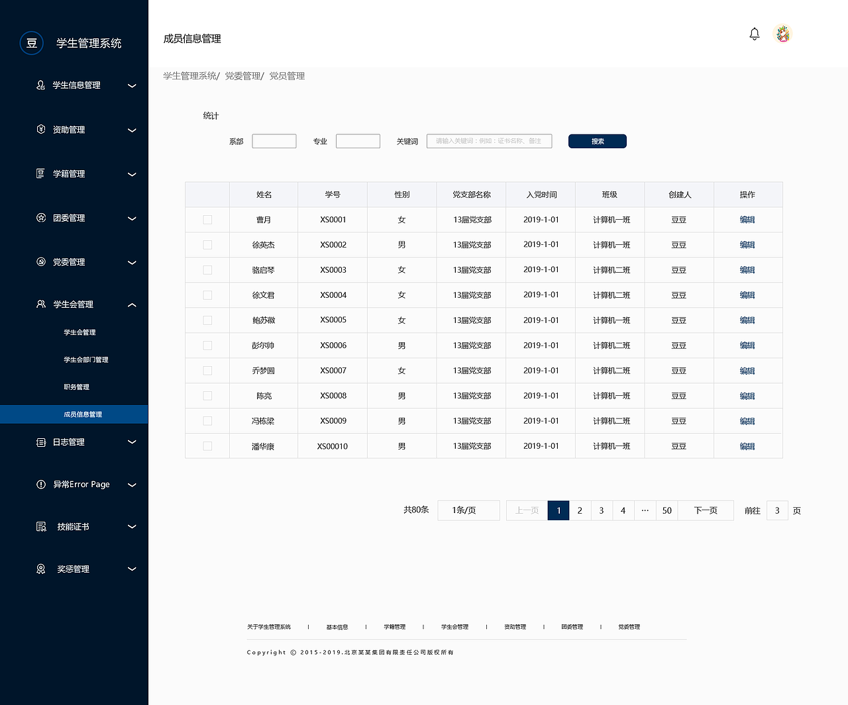Open the 学生会管理 submenu item
The height and width of the screenshot is (705, 848).
tap(79, 332)
